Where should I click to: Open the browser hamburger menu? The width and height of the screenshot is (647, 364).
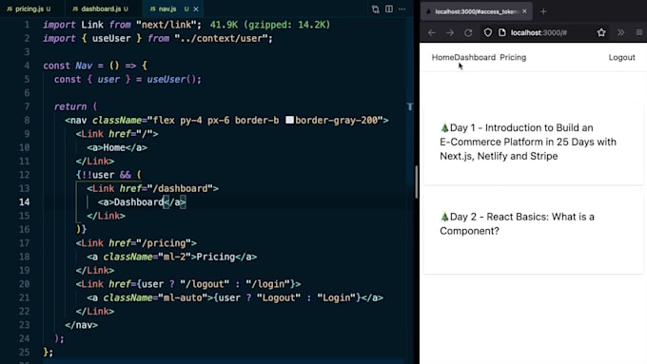click(x=639, y=32)
